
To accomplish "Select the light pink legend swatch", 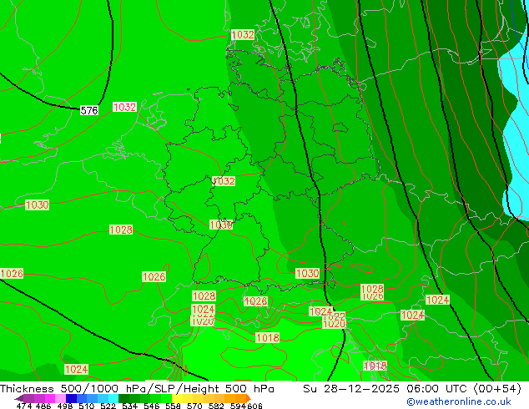I will (60, 398).
